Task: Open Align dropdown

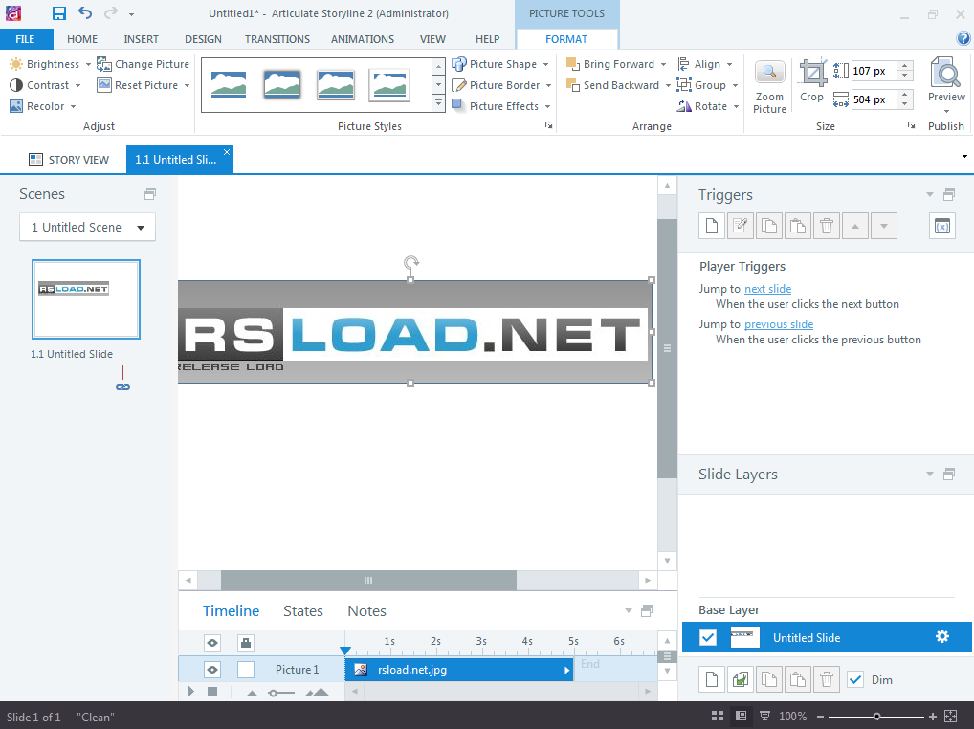Action: pyautogui.click(x=706, y=64)
